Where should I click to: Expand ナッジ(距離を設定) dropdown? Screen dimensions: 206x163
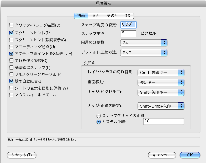[161, 106]
